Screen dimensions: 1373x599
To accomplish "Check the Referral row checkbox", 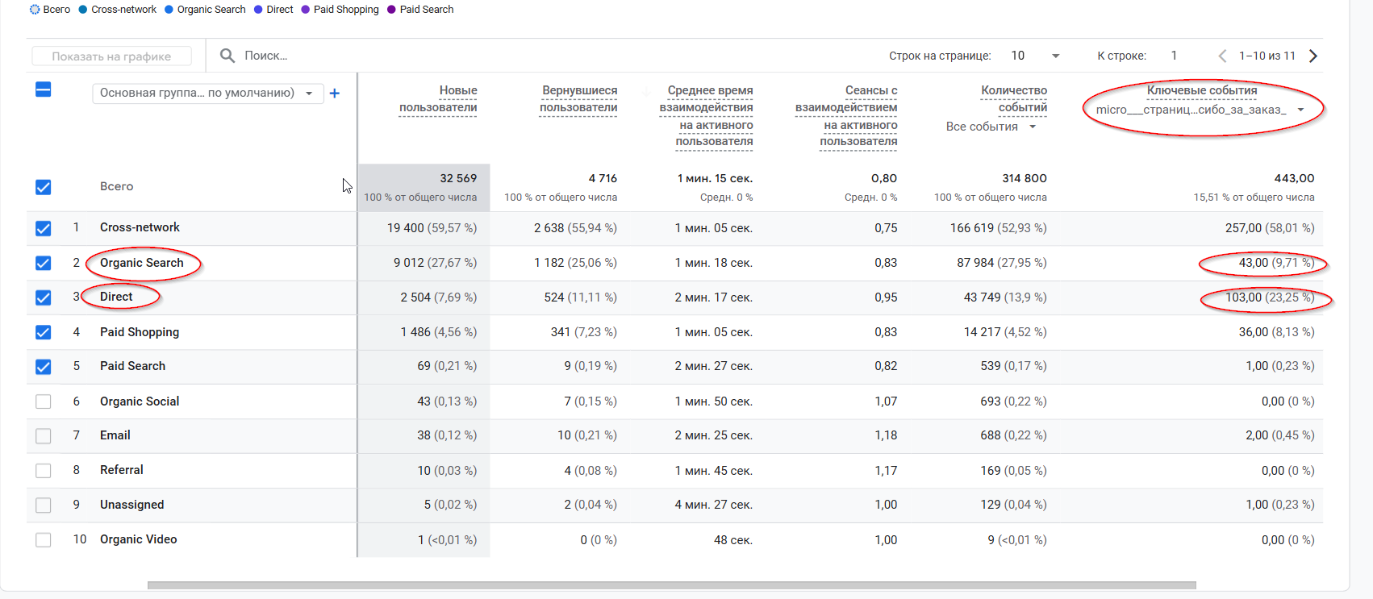I will (x=44, y=470).
